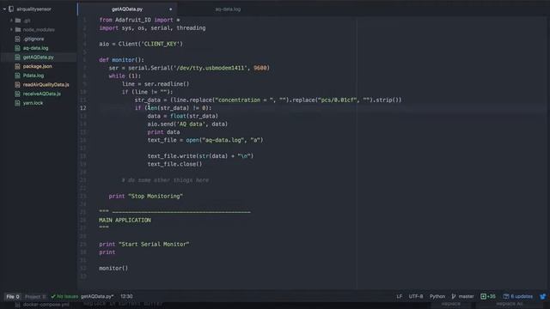The width and height of the screenshot is (550, 309).
Task: Open receiveAQData.js from the tree view
Action: click(42, 94)
